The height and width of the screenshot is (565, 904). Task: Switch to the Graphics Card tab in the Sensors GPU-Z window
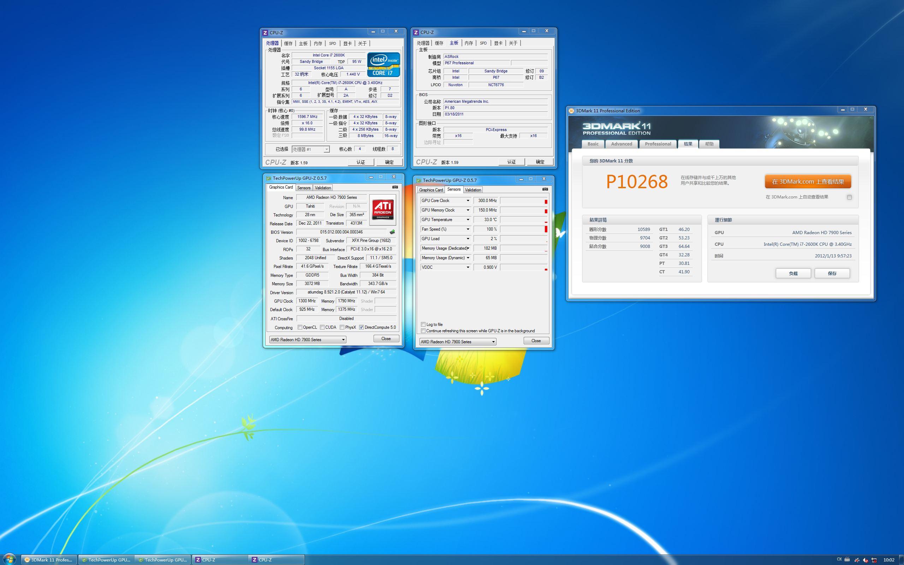point(431,190)
